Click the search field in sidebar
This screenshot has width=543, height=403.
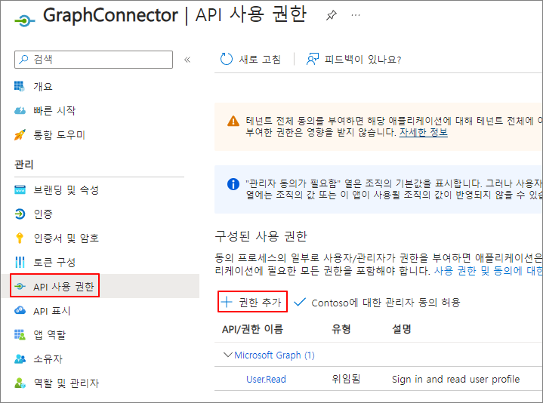pos(94,60)
